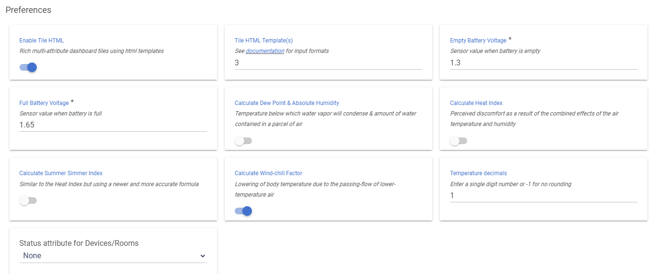
Task: Click the Calculate Dew Point & Absolute Humidity label
Action: click(x=287, y=103)
